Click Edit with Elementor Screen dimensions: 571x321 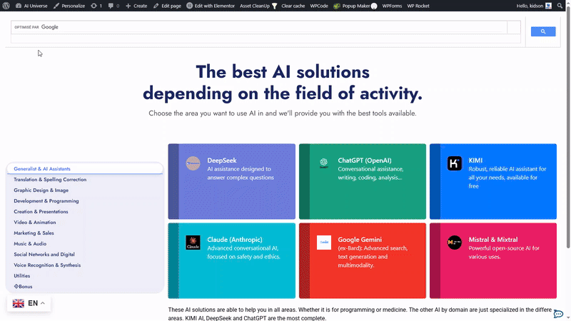[211, 6]
